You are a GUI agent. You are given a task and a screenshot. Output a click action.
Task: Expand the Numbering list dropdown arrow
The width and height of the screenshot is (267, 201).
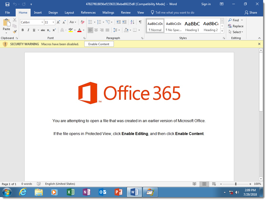pyautogui.click(x=103, y=22)
